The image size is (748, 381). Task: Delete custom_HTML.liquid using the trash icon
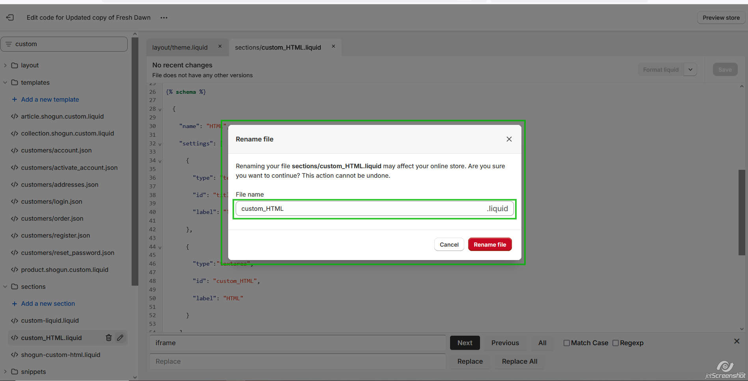109,338
